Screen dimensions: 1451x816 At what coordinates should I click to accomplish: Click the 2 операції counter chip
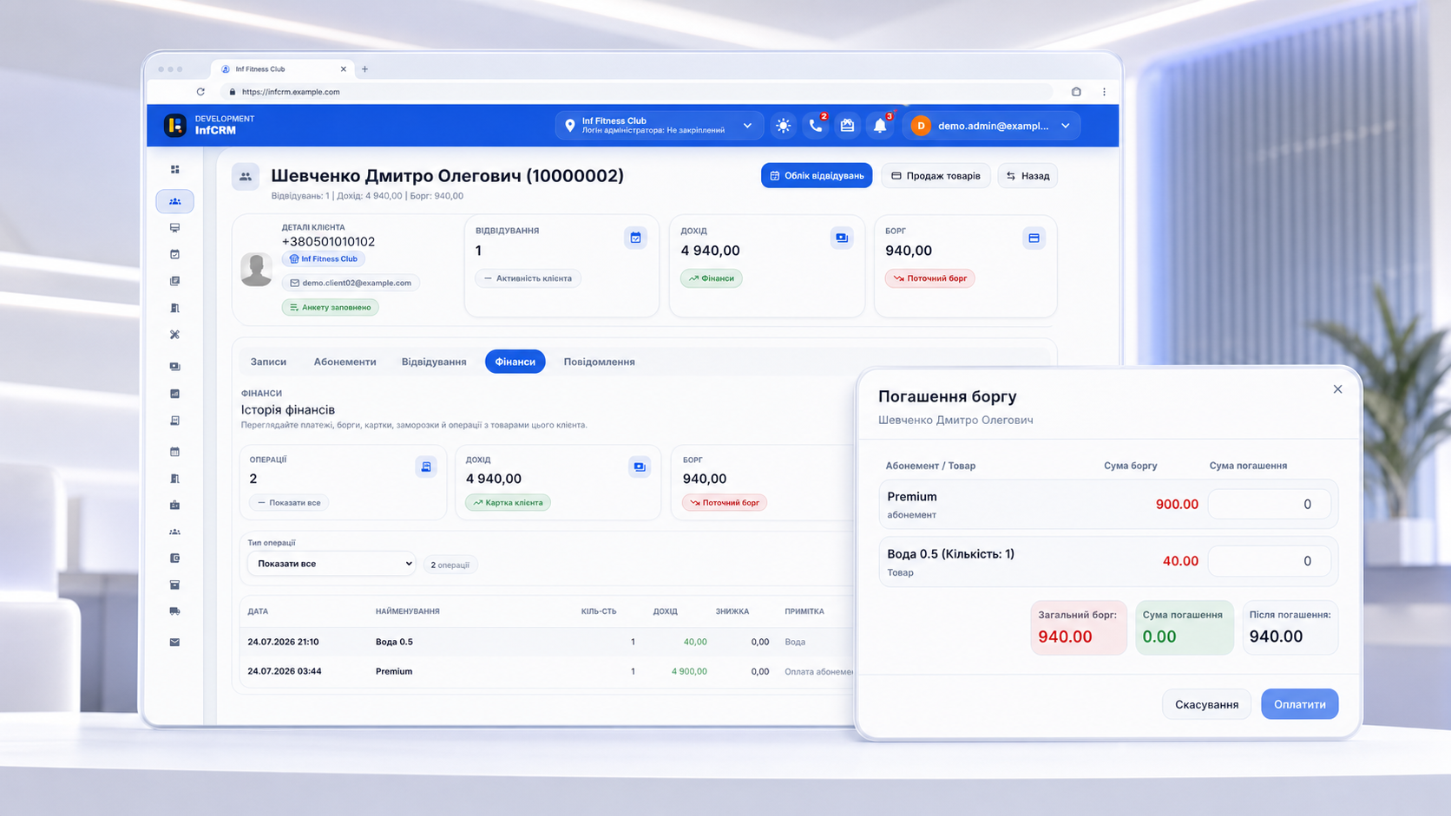(x=450, y=565)
